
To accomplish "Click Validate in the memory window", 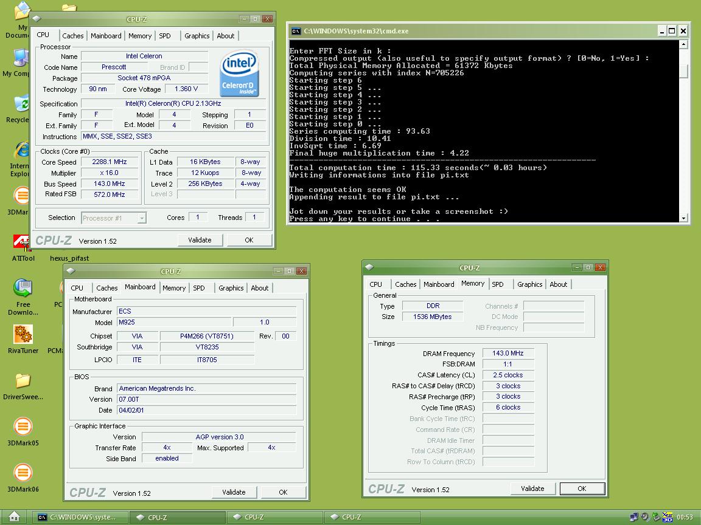I will click(x=532, y=489).
